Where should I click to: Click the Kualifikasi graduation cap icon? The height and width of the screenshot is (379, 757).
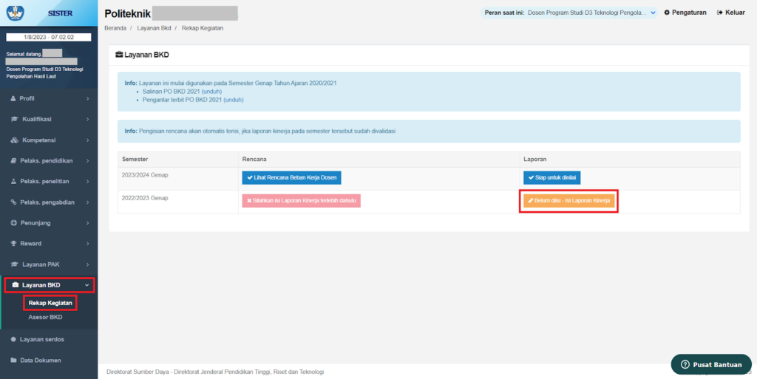(14, 119)
